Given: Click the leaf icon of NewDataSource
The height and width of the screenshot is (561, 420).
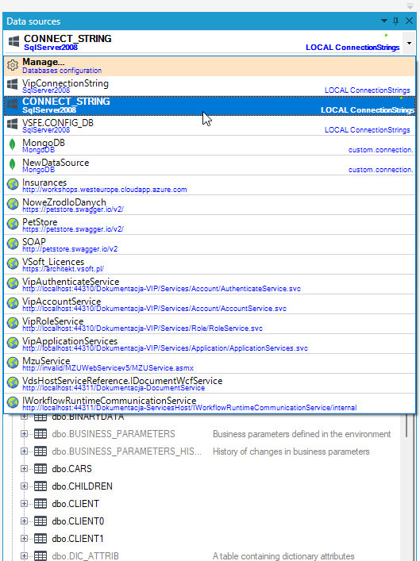Looking at the screenshot, I should coord(13,164).
